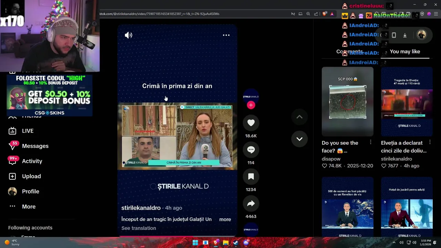441x248 pixels.
Task: Open stirilekanaldro link on the Elveția card
Action: (397, 159)
